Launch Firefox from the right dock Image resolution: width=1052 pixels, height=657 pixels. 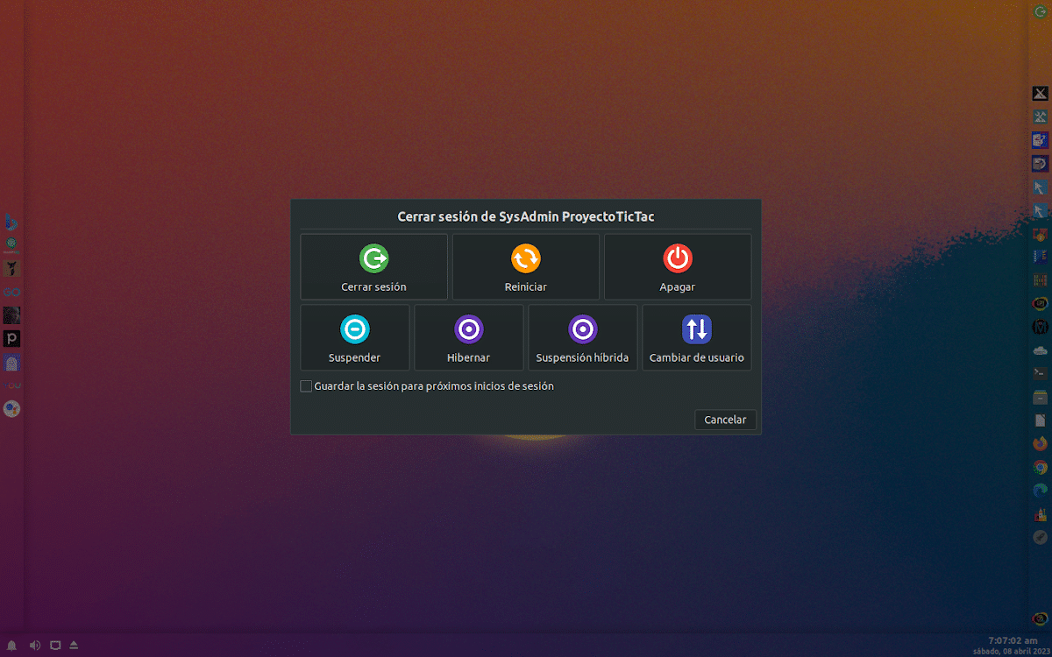pyautogui.click(x=1041, y=443)
